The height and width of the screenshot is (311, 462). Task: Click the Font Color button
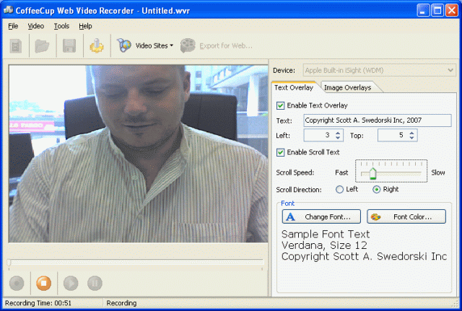pyautogui.click(x=406, y=216)
